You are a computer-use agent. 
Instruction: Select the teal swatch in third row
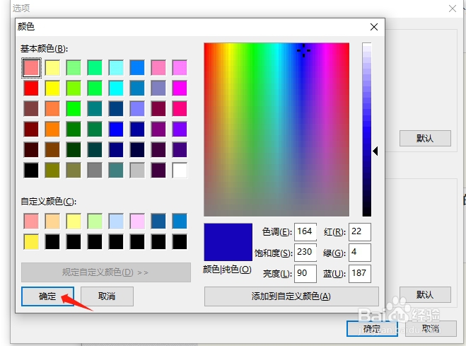click(95, 109)
